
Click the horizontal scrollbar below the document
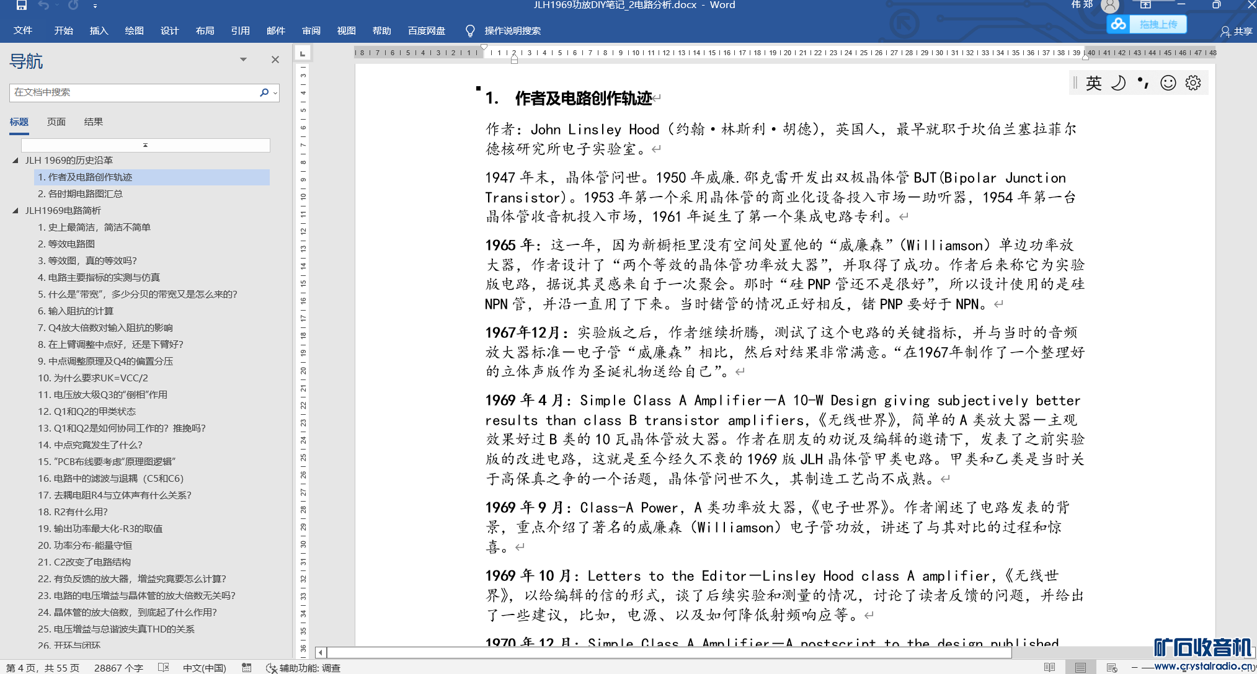click(670, 652)
